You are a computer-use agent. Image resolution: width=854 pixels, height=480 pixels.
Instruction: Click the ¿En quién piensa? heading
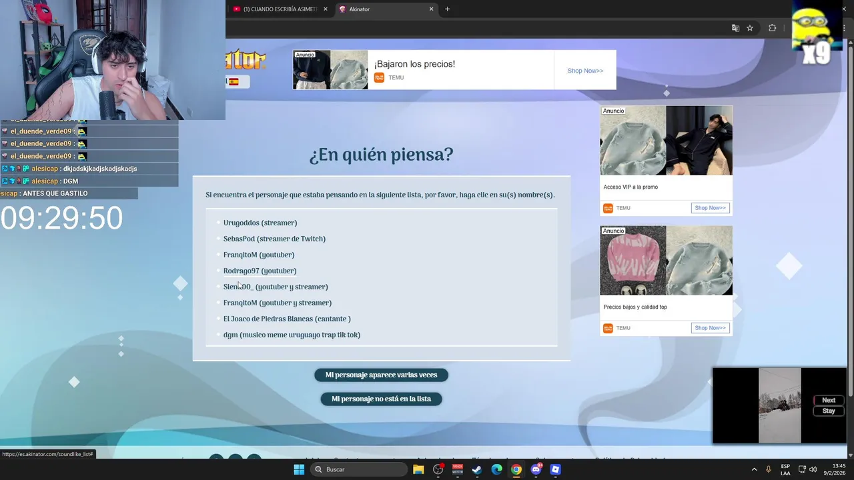(x=381, y=155)
